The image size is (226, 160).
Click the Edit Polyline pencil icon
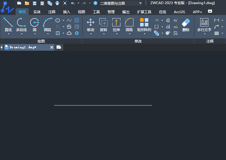pyautogui.click(x=176, y=20)
